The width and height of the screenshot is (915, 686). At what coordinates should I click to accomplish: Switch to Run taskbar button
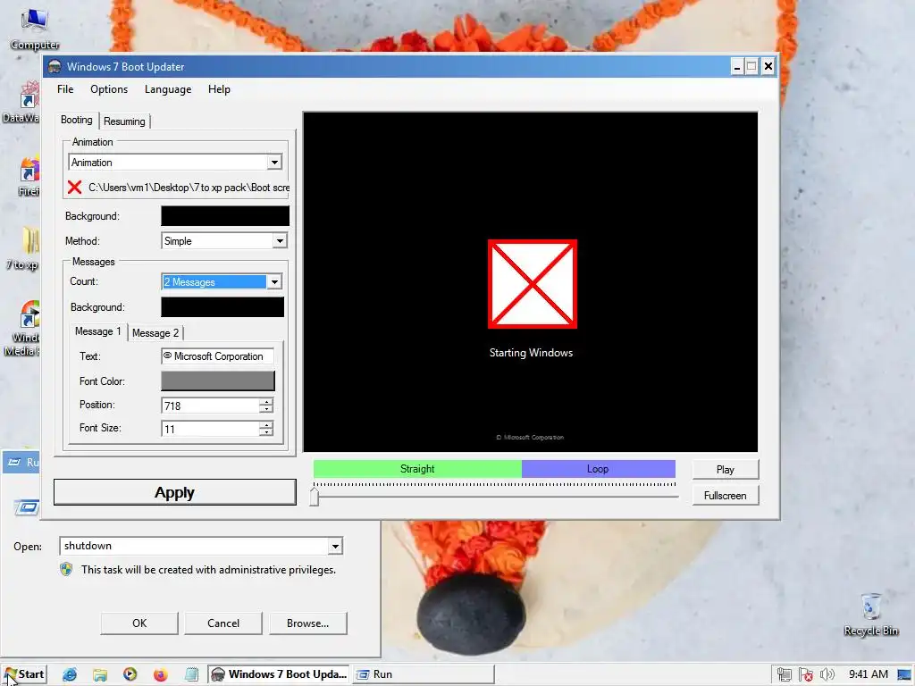[x=423, y=674]
